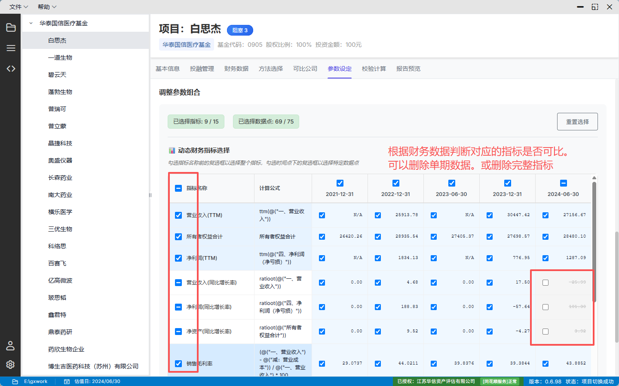The image size is (619, 386).
Task: Toggle the 净资产(同比增长率) indicator checkbox
Action: (178, 332)
